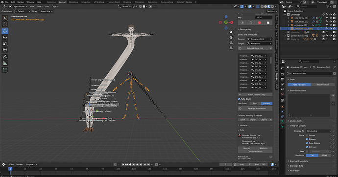Switch to the Sculpting workspace tab

86,2
